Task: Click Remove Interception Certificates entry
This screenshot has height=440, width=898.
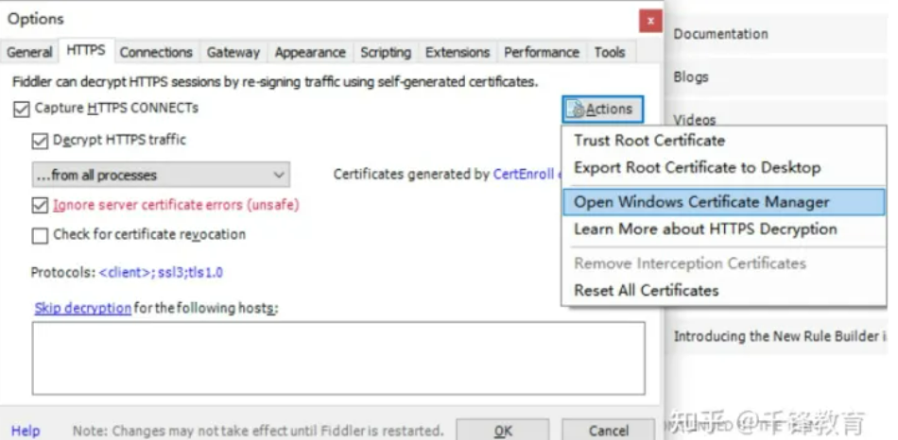Action: pos(724,263)
